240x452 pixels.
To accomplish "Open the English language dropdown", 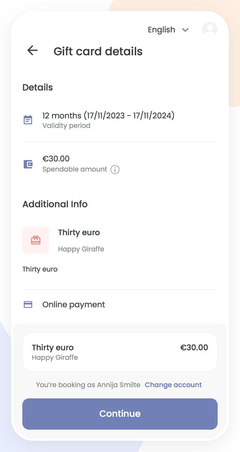I will [162, 30].
